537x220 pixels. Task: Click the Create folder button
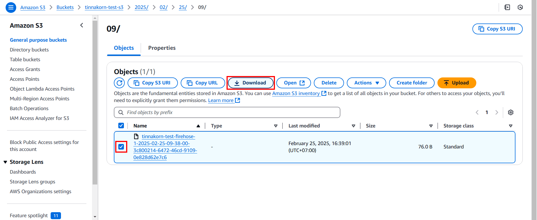point(412,83)
